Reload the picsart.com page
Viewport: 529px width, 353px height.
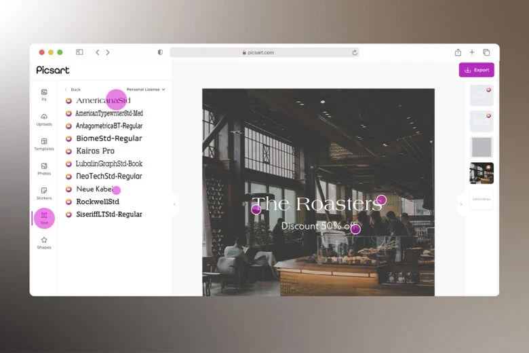click(x=354, y=52)
